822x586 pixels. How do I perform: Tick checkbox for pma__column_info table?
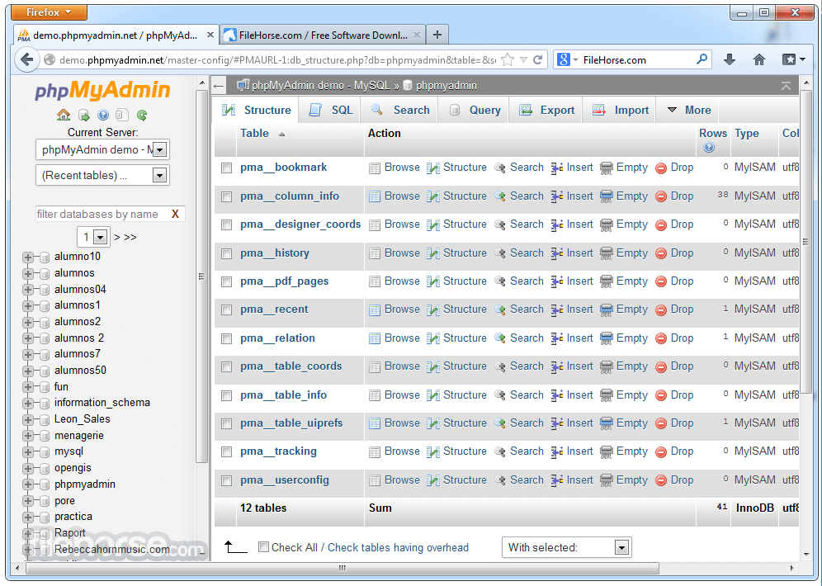(x=226, y=197)
